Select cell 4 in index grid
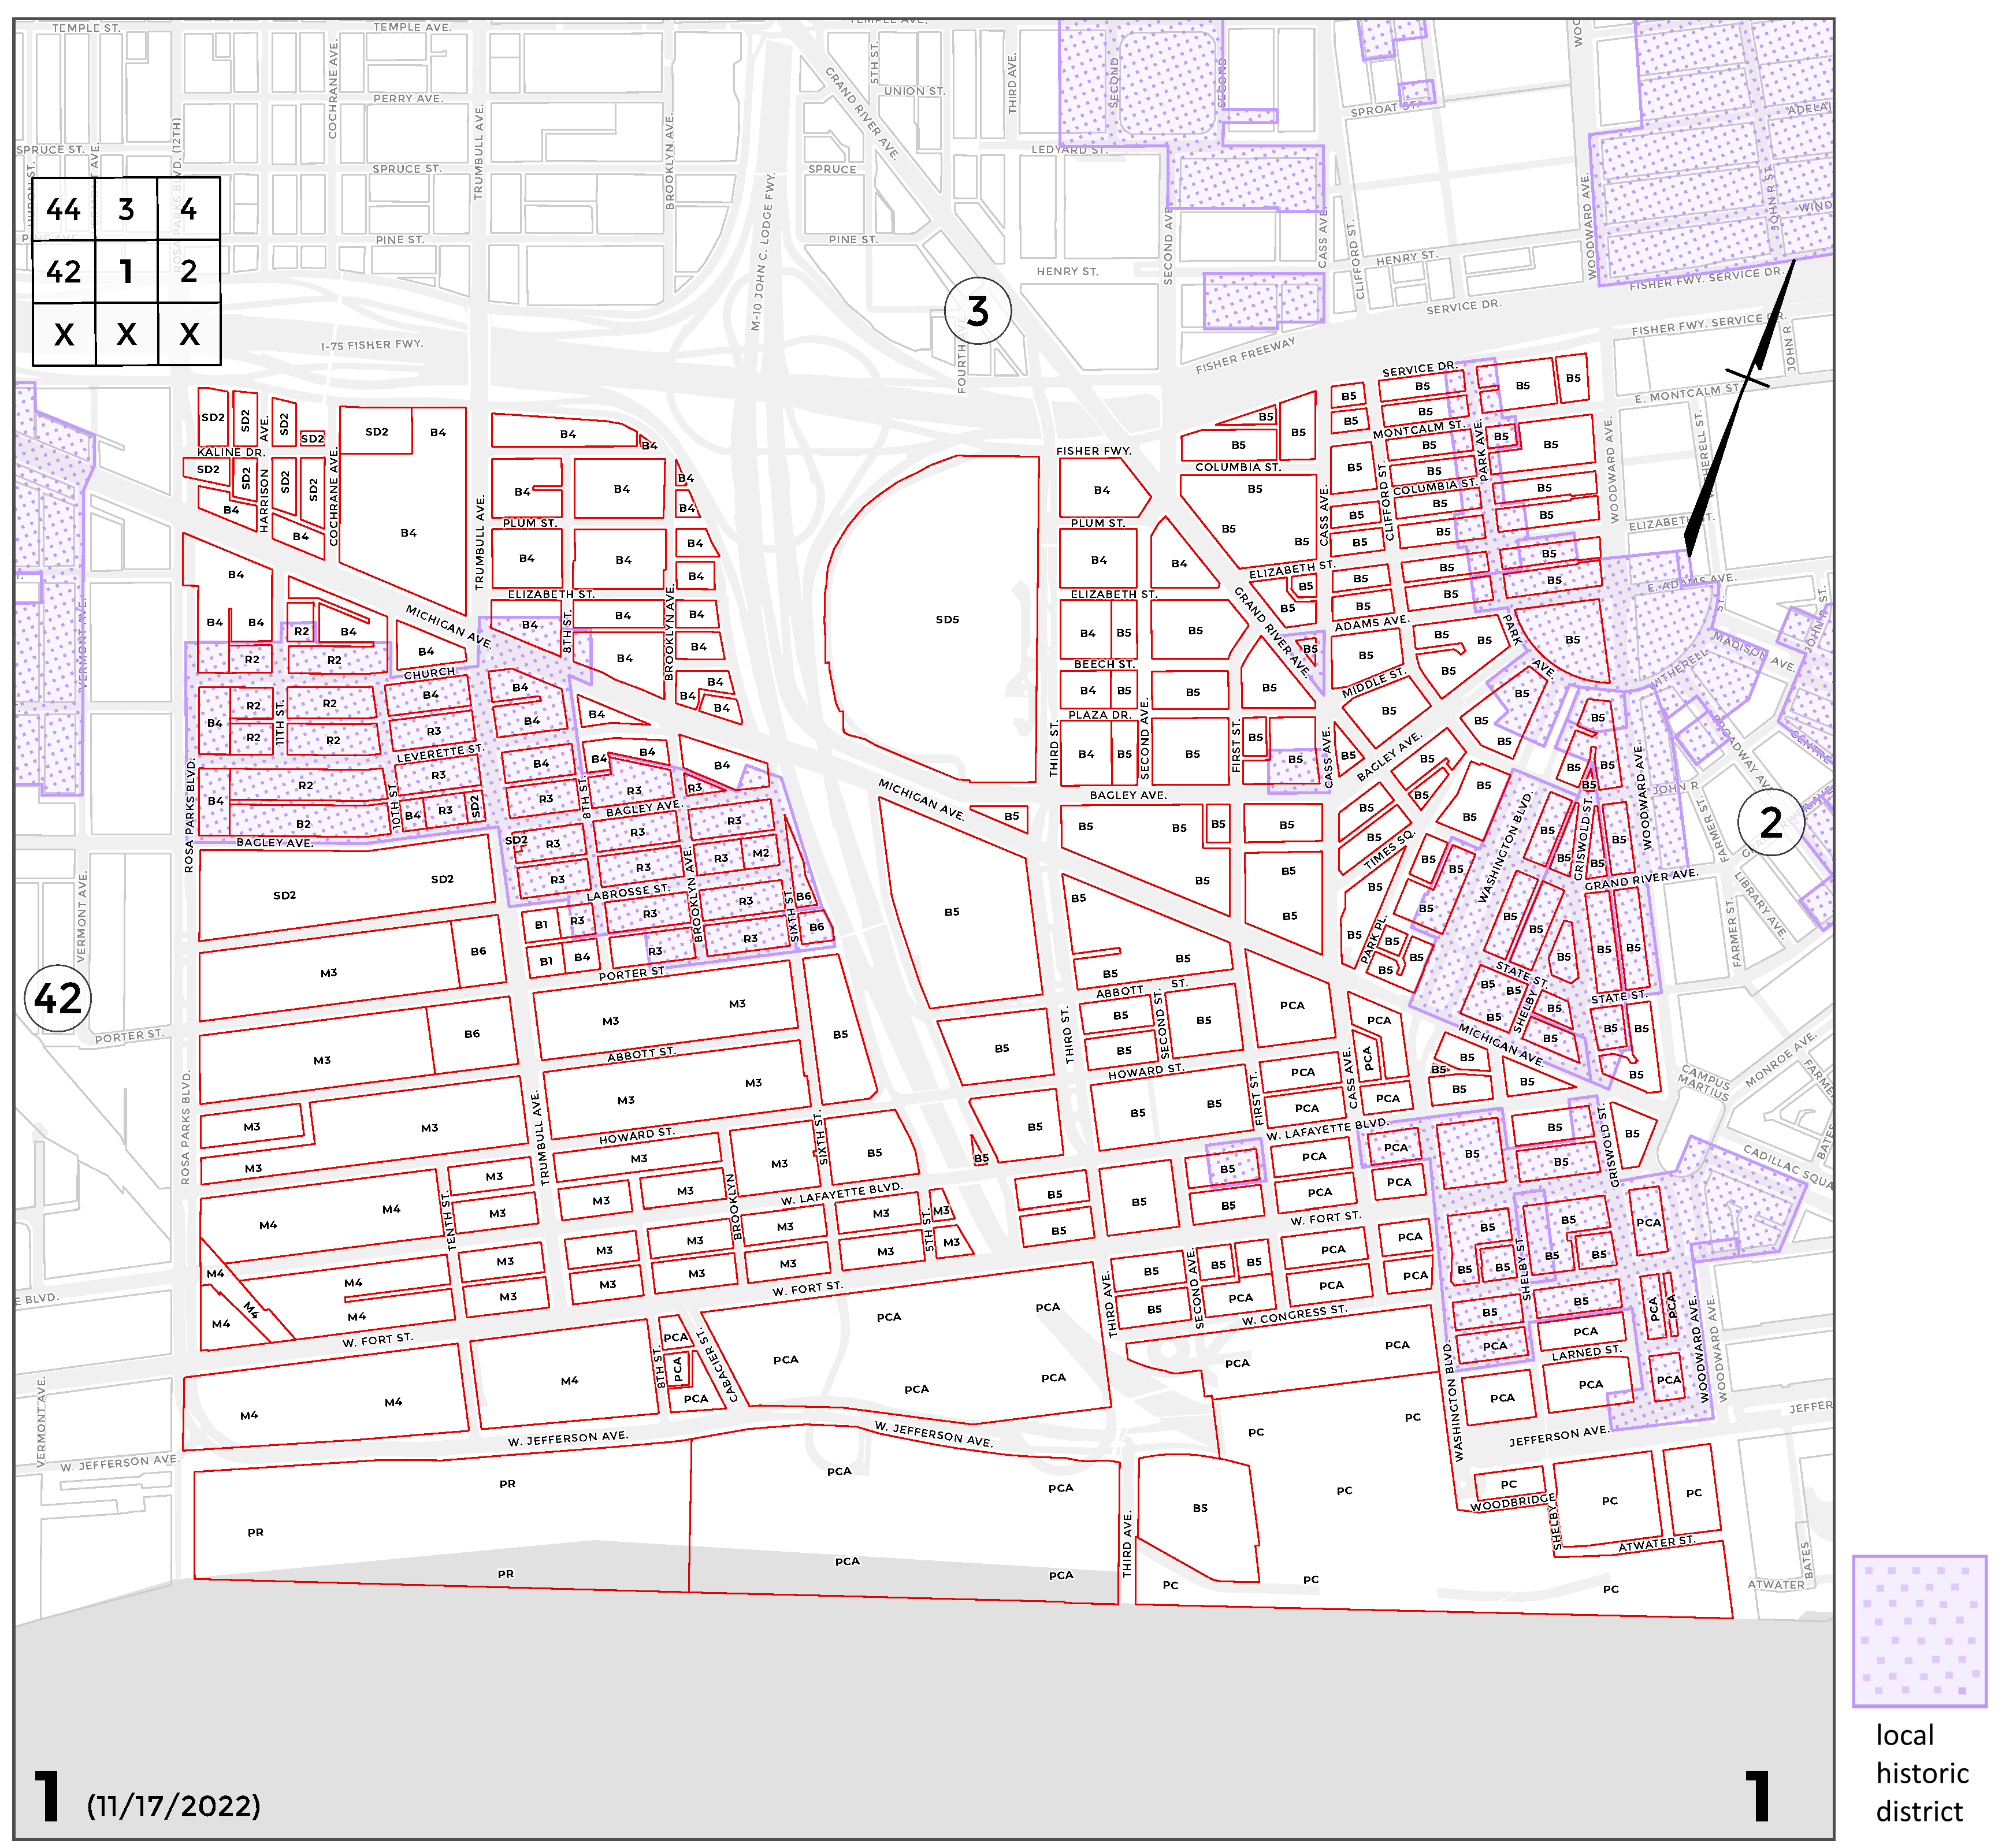2013x1848 pixels. pos(188,209)
